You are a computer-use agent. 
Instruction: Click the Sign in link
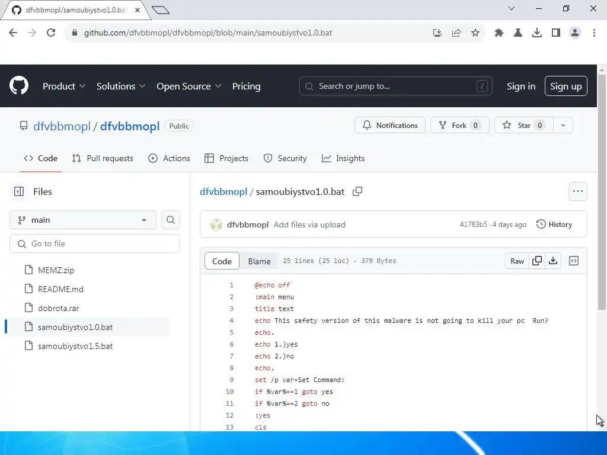(x=521, y=86)
